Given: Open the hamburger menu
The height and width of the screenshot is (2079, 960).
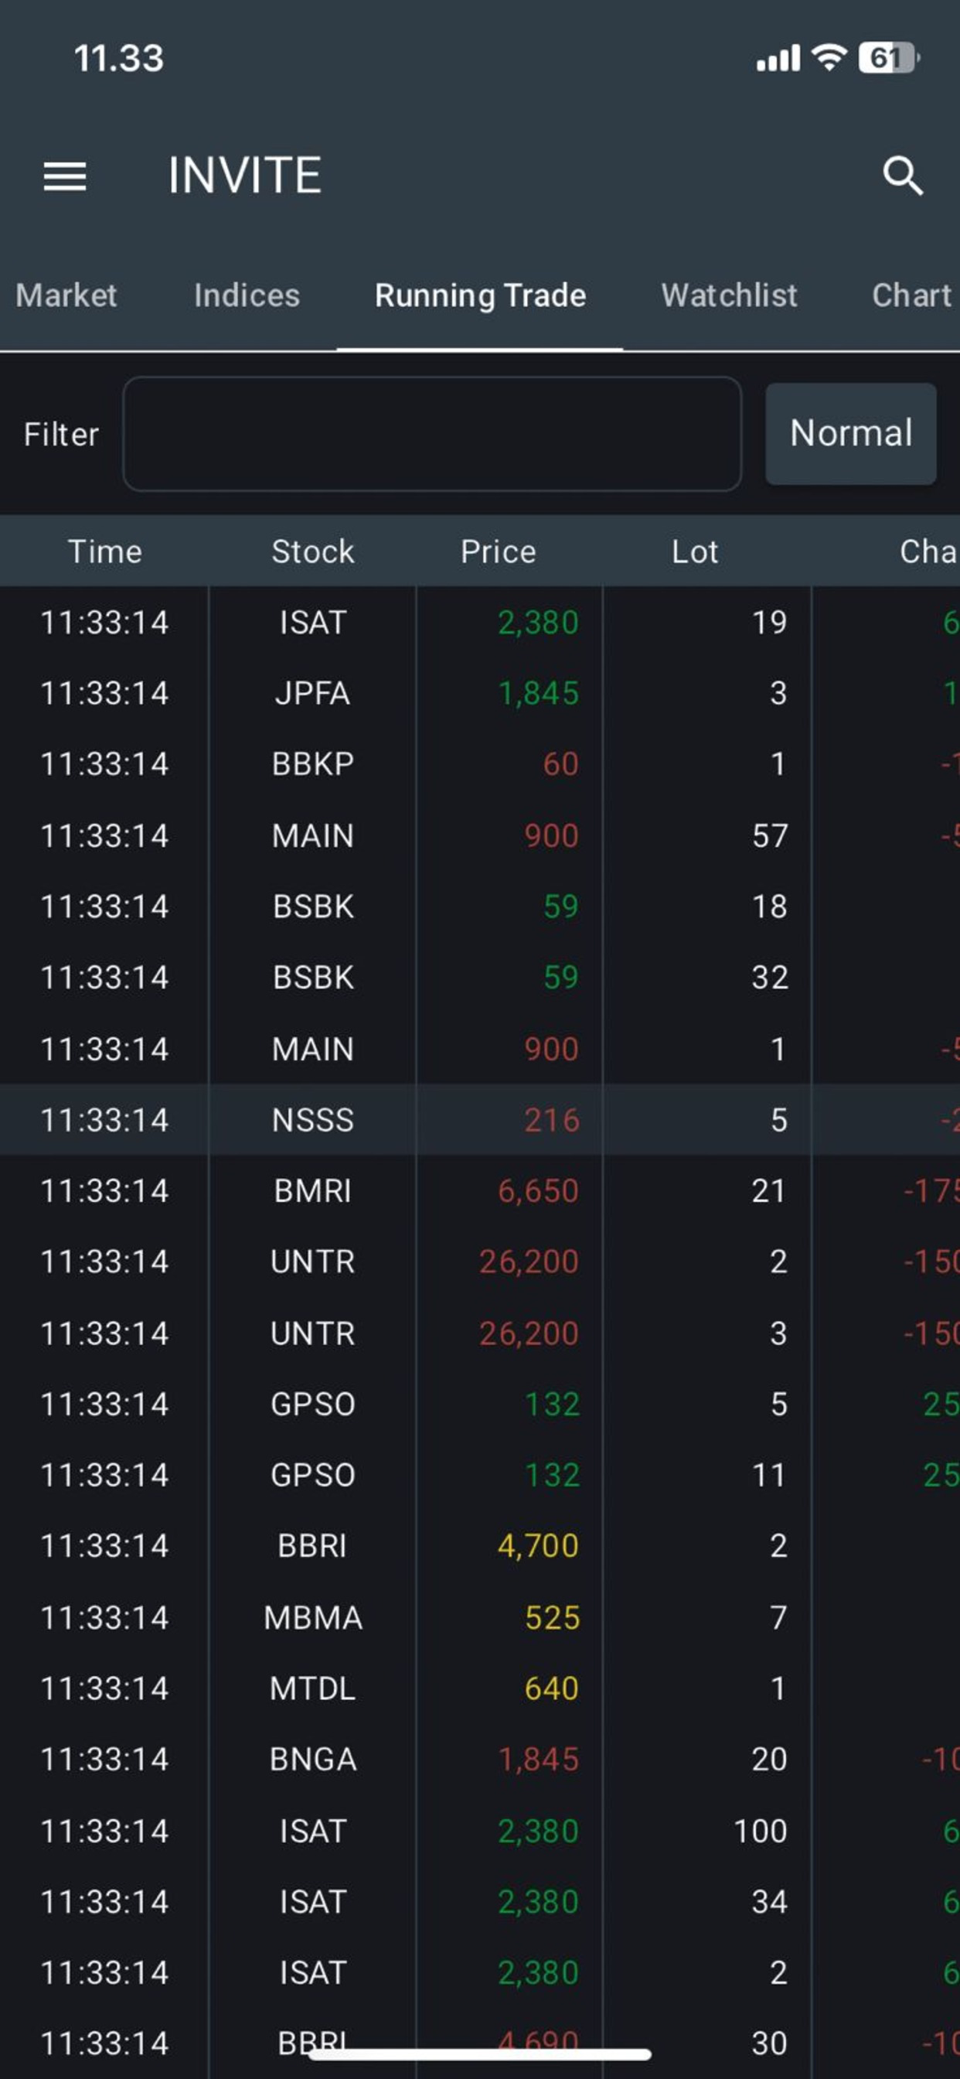Looking at the screenshot, I should pos(64,176).
